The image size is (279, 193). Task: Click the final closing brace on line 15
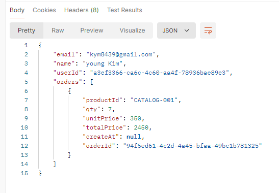(40, 173)
